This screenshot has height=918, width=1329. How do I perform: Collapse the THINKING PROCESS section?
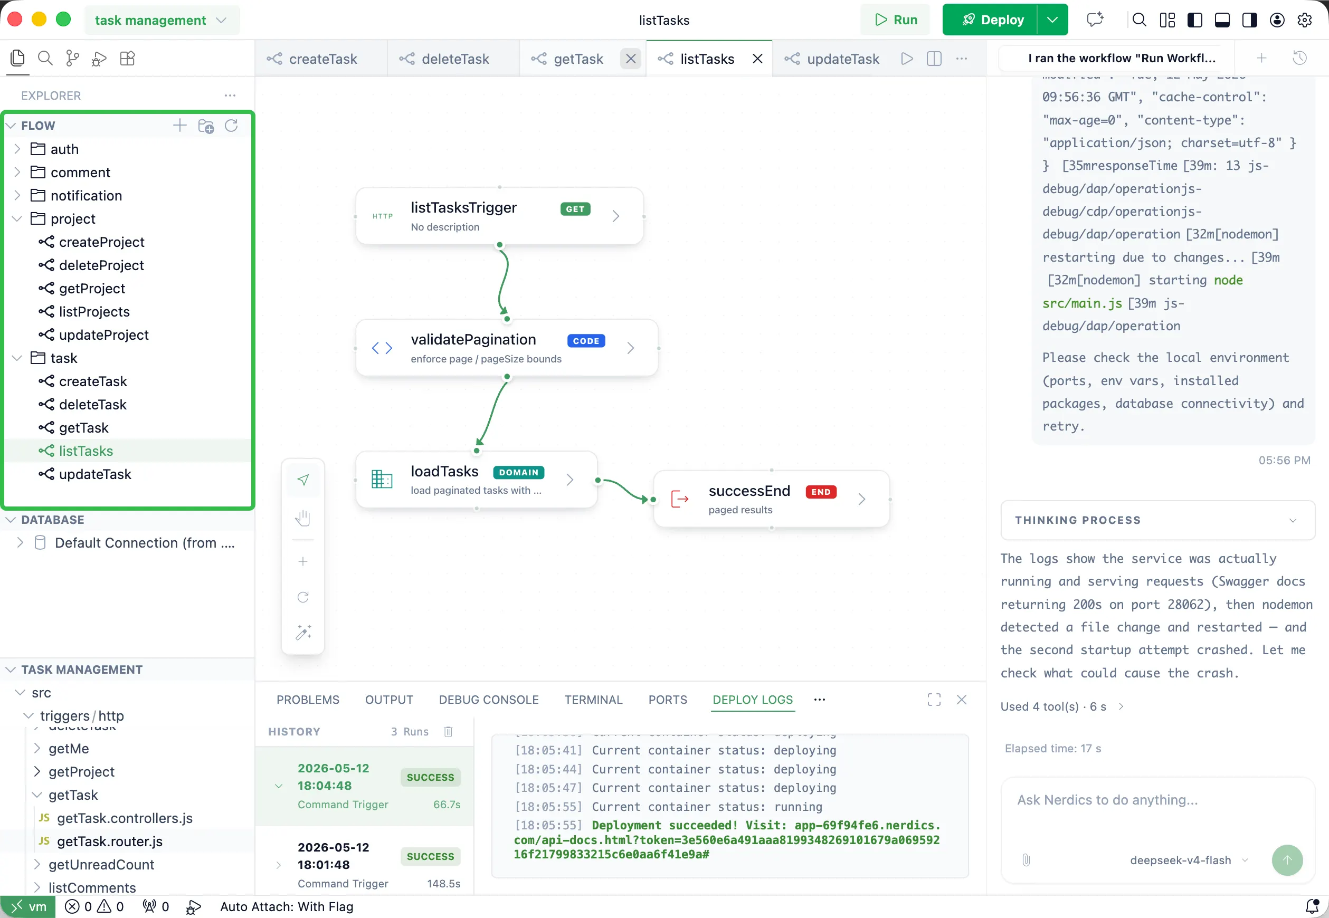click(1157, 519)
